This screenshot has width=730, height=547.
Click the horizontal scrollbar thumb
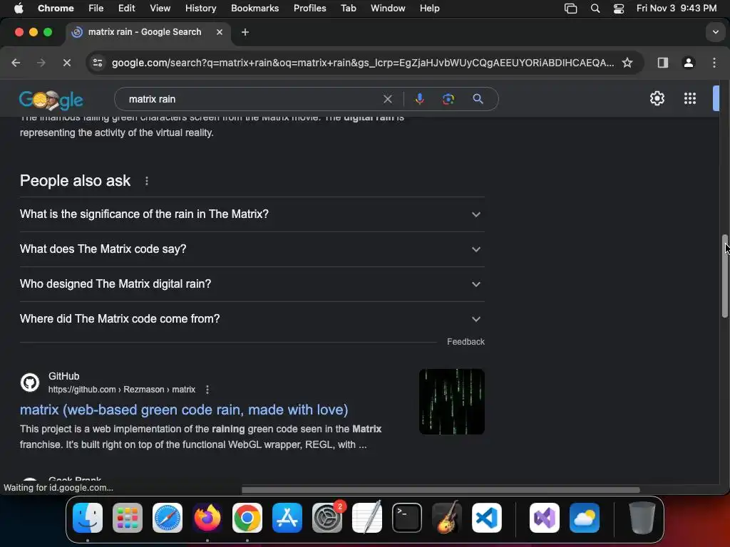441,490
